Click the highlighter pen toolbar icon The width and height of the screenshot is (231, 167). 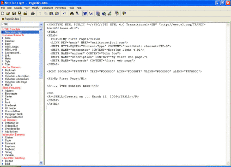[x=109, y=13]
